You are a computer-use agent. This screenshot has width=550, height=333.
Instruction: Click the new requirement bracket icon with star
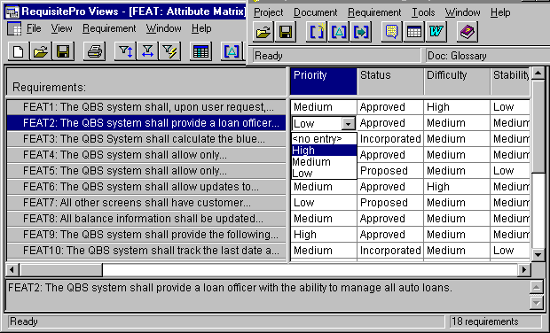(317, 32)
